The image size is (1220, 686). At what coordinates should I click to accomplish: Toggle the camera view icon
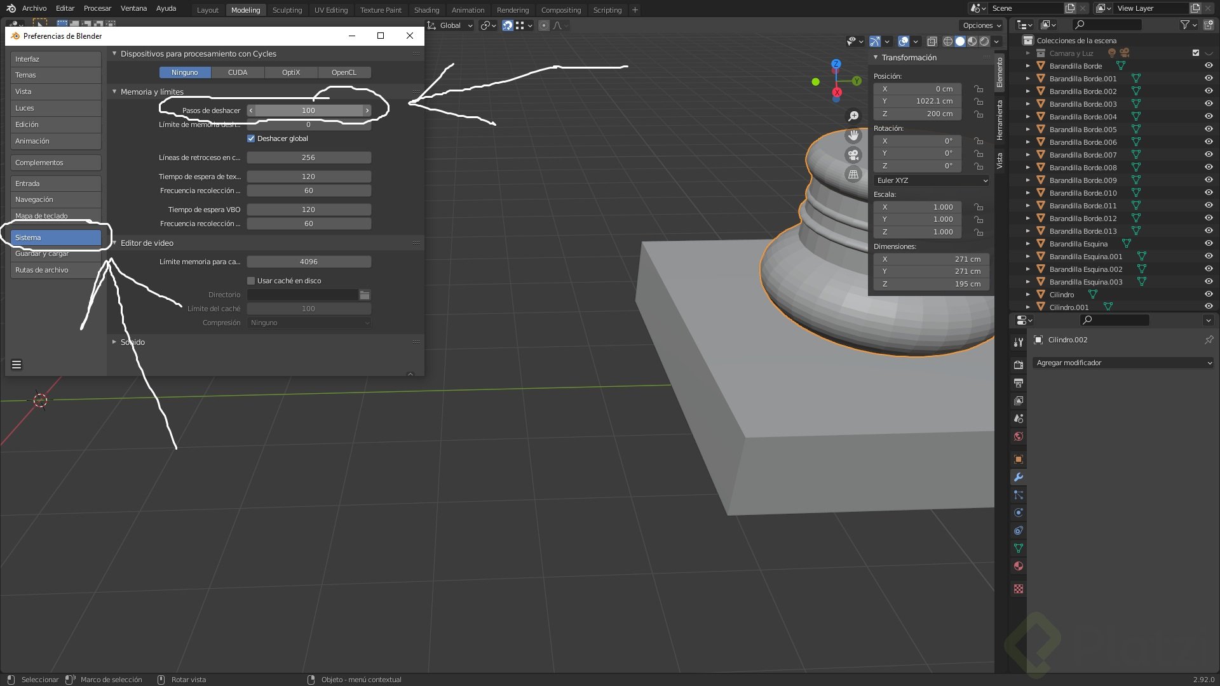click(x=853, y=155)
